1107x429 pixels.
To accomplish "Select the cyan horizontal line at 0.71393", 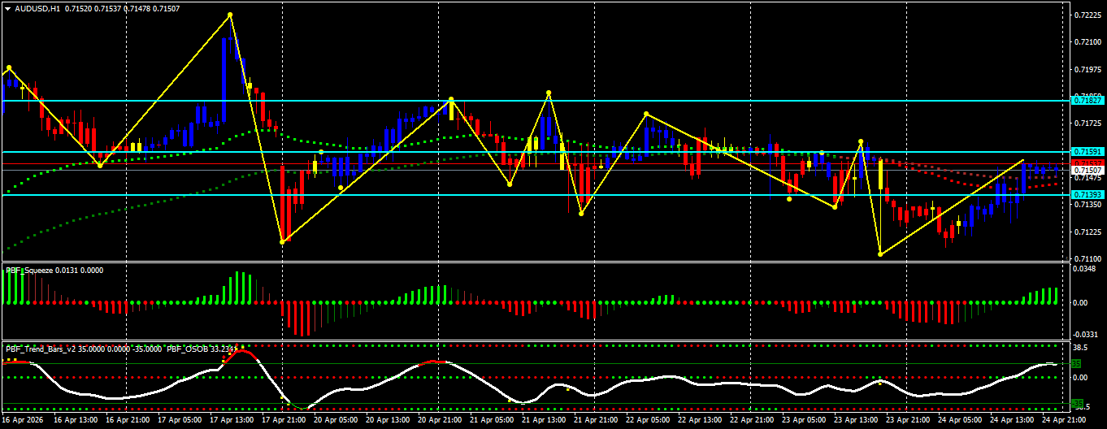I will coord(535,195).
